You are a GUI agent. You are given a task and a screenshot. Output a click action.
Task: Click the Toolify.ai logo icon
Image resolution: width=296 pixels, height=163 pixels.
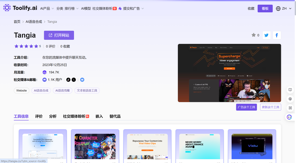[7, 8]
